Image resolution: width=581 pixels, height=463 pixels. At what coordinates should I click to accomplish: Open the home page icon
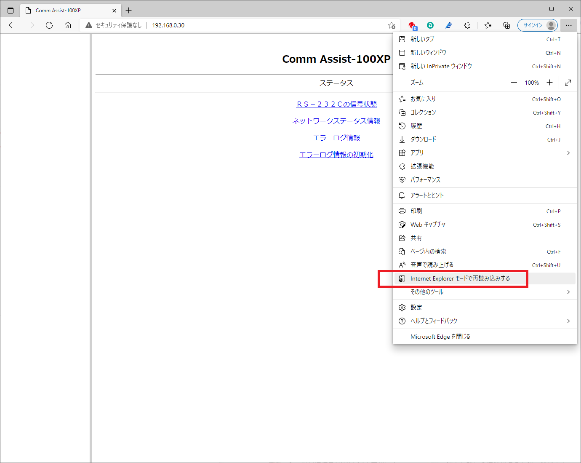pyautogui.click(x=68, y=25)
